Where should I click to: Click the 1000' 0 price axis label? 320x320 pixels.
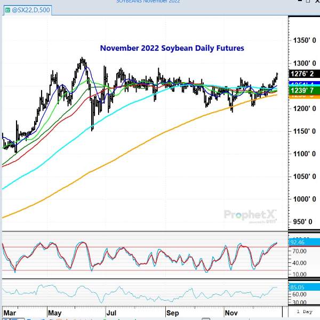(x=305, y=199)
